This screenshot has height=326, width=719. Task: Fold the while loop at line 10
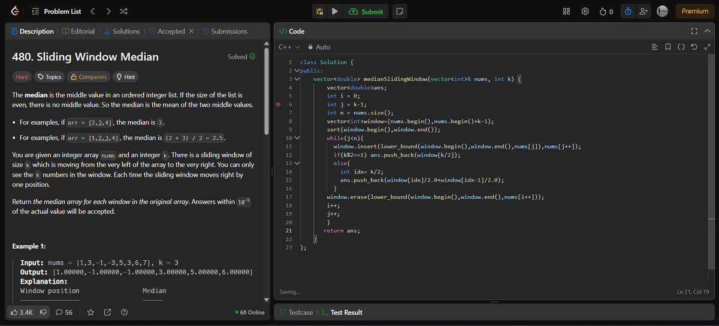297,138
